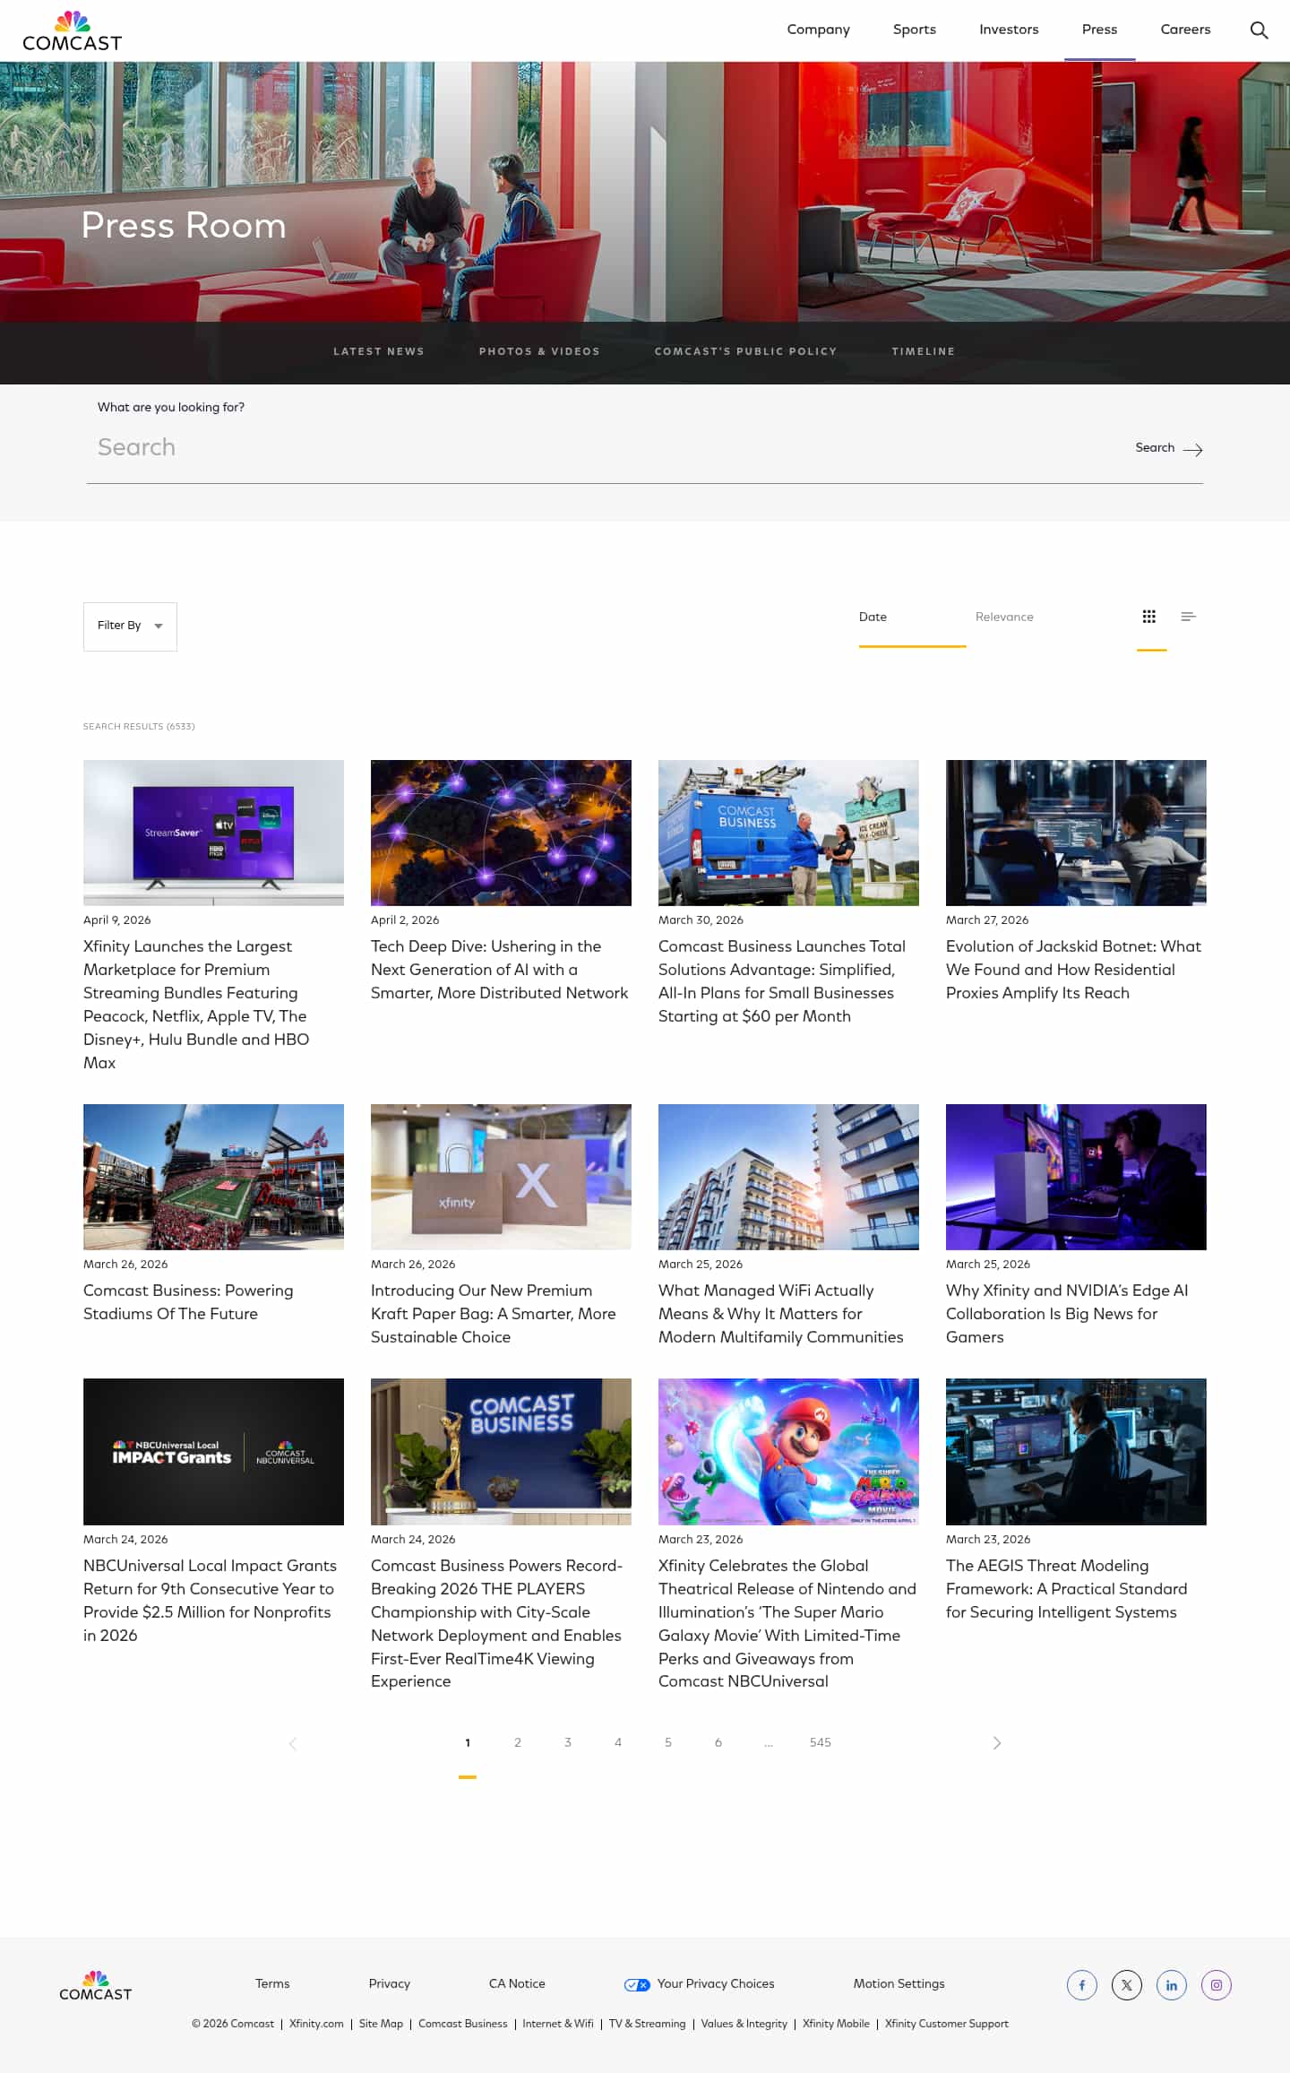Viewport: 1290px width, 2073px height.
Task: Open Motion Settings in footer
Action: click(x=899, y=1984)
